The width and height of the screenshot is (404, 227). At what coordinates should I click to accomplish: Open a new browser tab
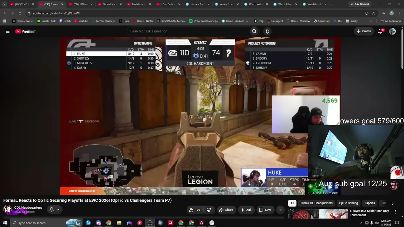point(333,4)
